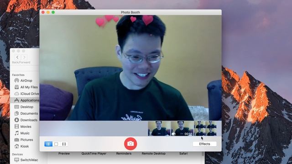Click the Desktop icon in sidebar
Viewport: 292px width, 164px height.
click(16, 107)
